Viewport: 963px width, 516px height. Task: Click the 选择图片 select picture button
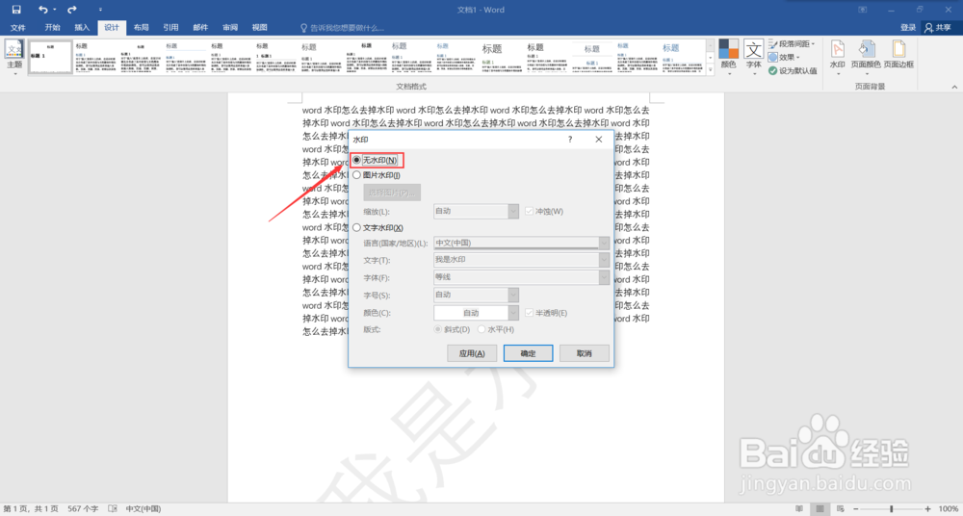[x=392, y=193]
